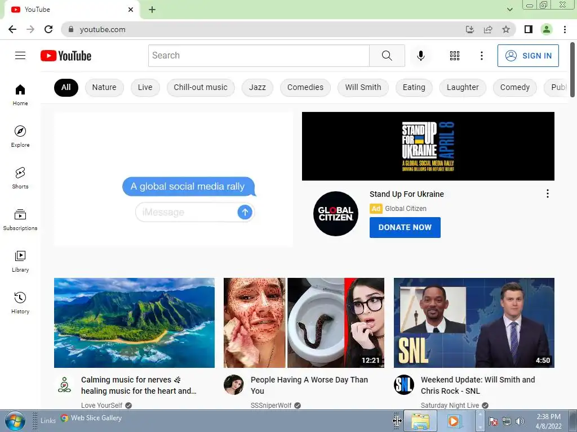Click inside the YouTube search field
Image resolution: width=577 pixels, height=432 pixels.
259,56
